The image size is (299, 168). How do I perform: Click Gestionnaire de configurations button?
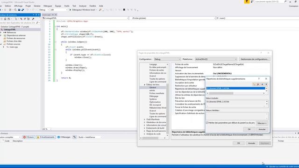click(x=254, y=59)
